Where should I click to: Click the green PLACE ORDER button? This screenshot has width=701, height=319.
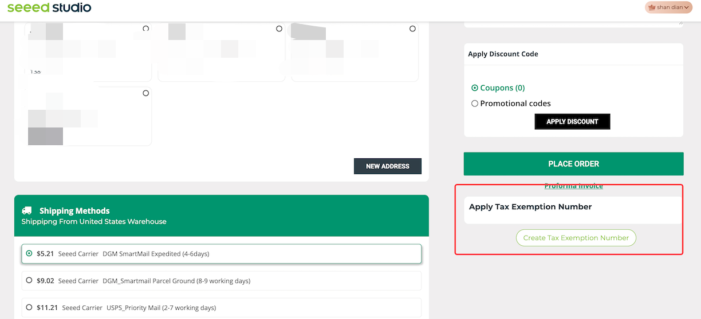click(573, 164)
